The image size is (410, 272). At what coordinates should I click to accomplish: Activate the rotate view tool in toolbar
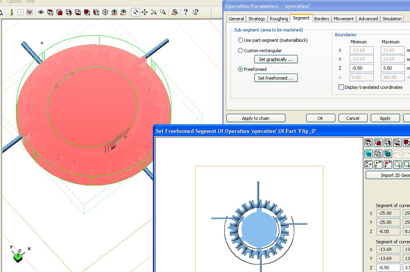pyautogui.click(x=136, y=12)
